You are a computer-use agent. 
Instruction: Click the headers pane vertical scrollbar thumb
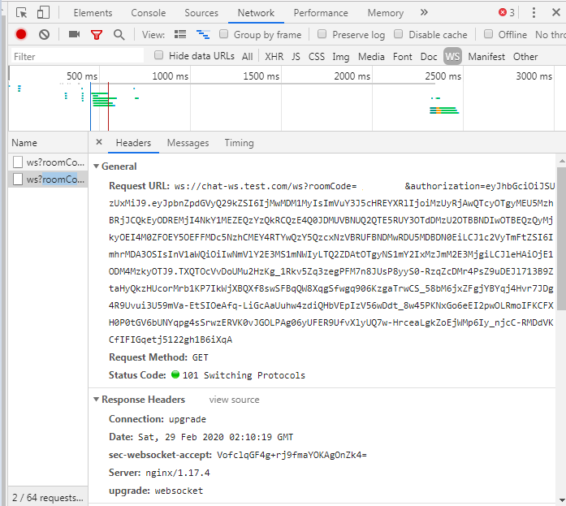click(562, 238)
